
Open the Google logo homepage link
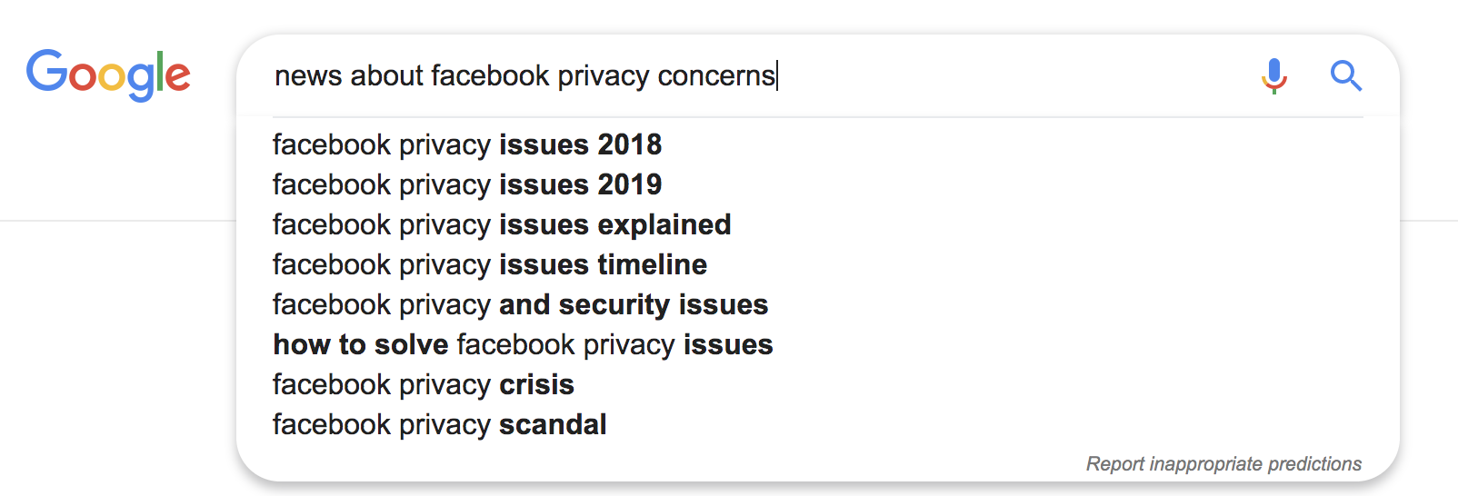click(108, 75)
